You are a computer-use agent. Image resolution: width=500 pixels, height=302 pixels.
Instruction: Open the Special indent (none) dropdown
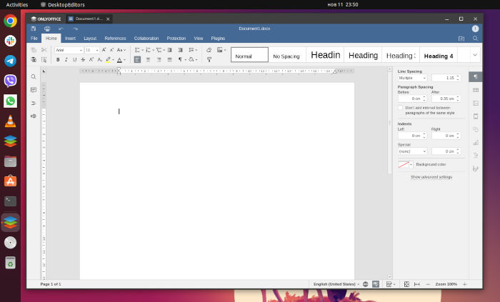412,151
